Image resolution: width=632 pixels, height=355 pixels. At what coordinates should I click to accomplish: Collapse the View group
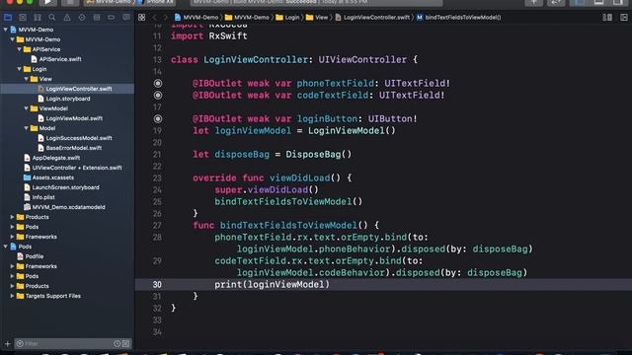click(x=26, y=79)
